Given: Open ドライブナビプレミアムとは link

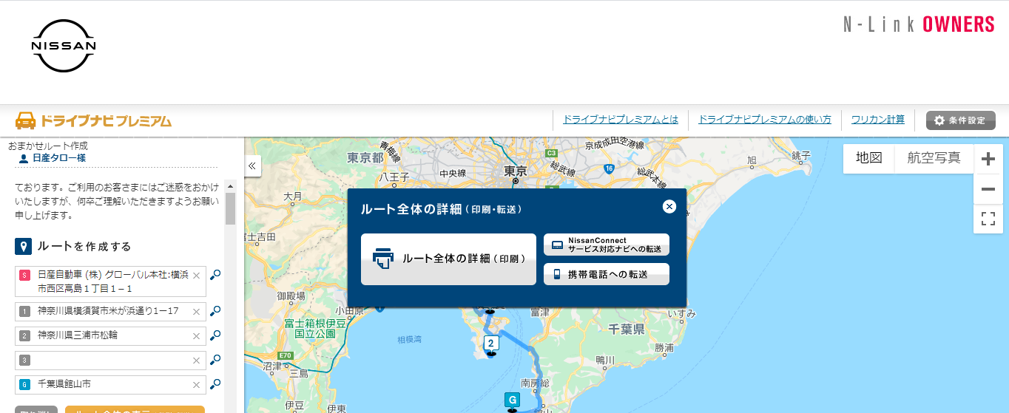Looking at the screenshot, I should pos(620,120).
